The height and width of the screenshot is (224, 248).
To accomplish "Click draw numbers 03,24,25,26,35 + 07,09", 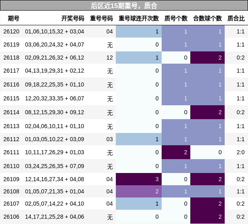I will tap(54, 166).
